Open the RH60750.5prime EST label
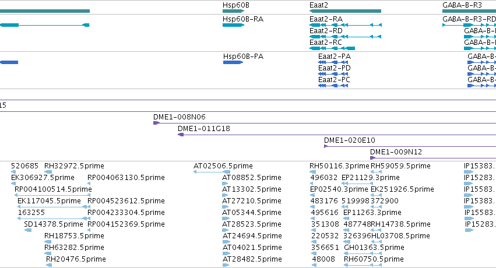 (x=374, y=259)
